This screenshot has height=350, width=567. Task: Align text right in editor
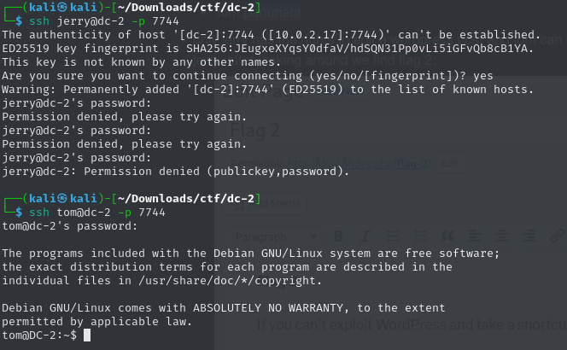(529, 236)
